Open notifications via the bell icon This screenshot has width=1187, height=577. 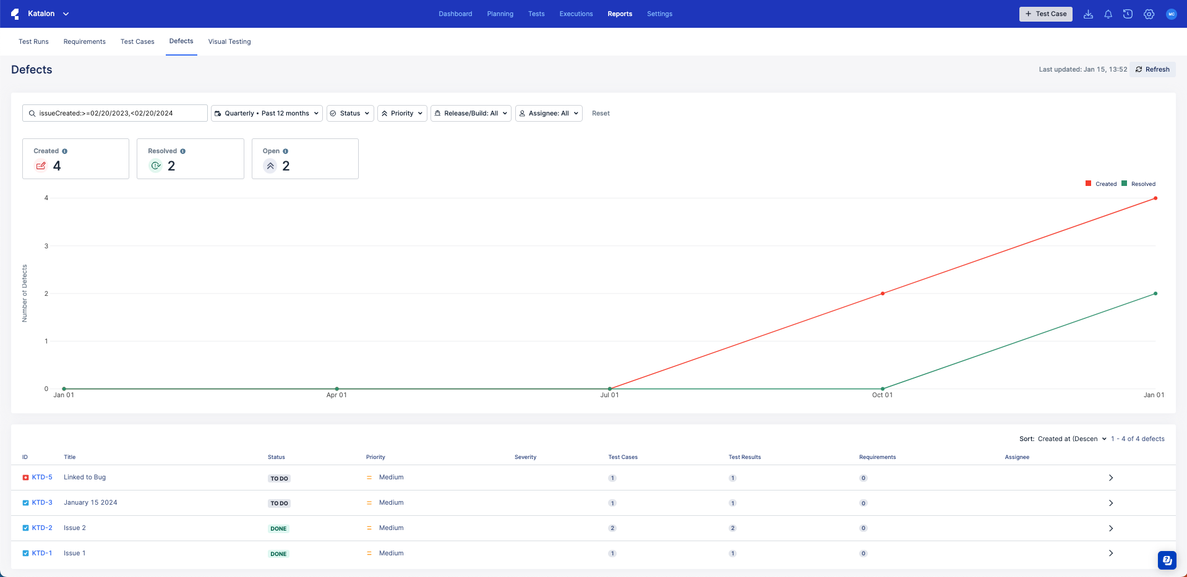point(1108,14)
